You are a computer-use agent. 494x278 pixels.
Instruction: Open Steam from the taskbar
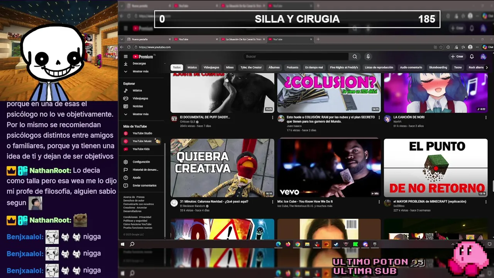click(336, 244)
